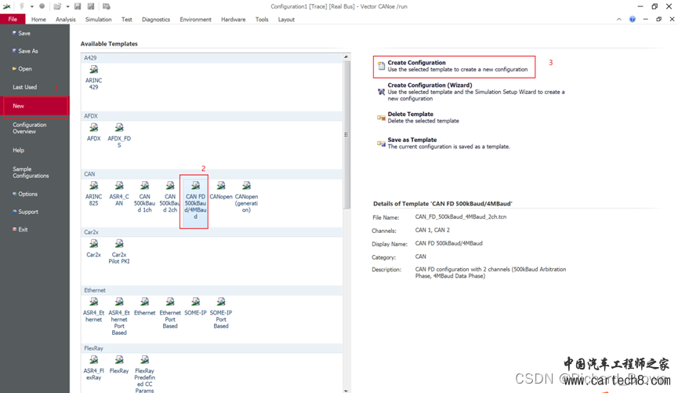Open the Hardware ribbon tab
The width and height of the screenshot is (678, 393).
(233, 20)
